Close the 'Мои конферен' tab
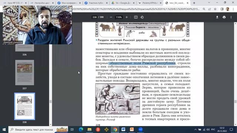237x133 pixels. (80, 3)
